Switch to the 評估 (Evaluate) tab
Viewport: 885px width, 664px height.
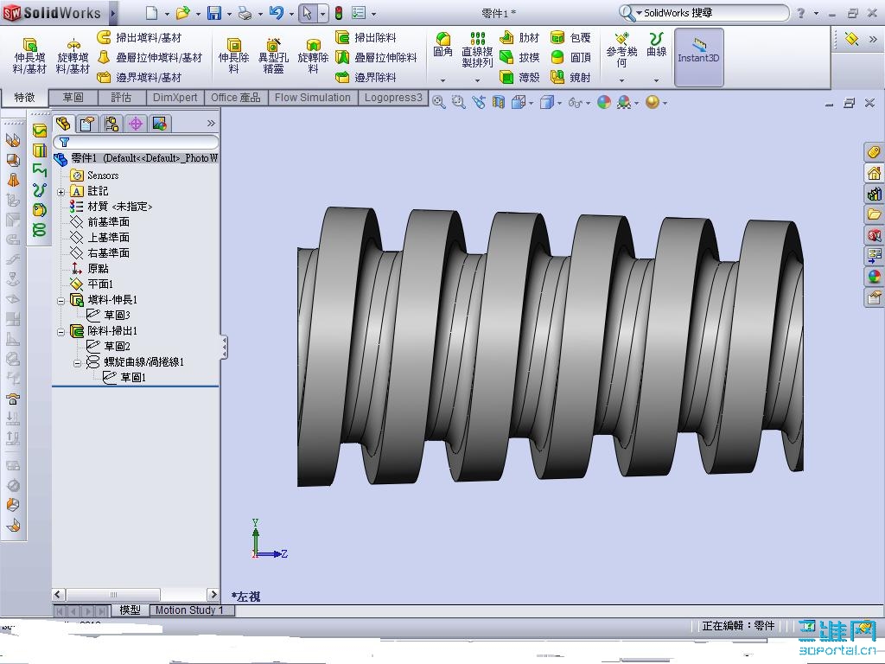[121, 97]
